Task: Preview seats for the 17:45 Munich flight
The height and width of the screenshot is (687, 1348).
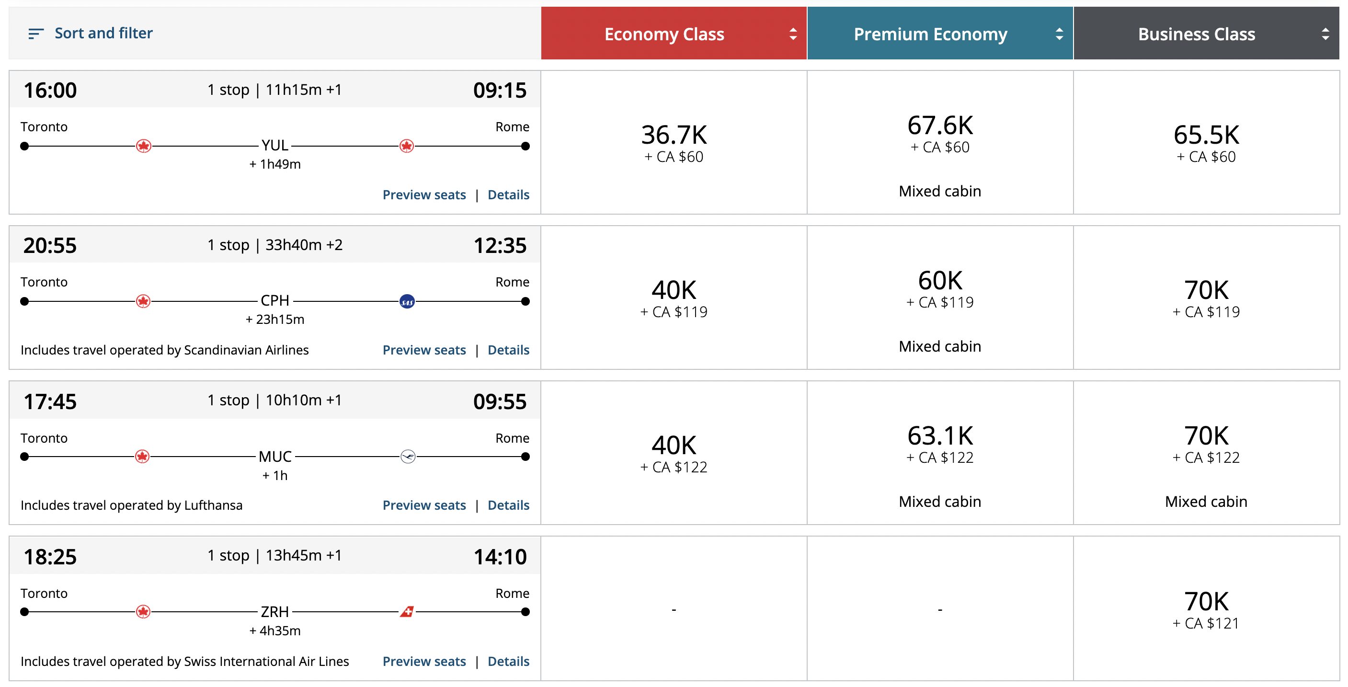Action: [x=424, y=505]
